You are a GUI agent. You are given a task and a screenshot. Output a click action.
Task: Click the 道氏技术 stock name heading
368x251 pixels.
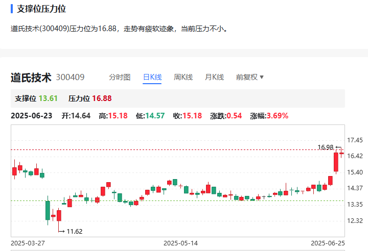pos(31,78)
